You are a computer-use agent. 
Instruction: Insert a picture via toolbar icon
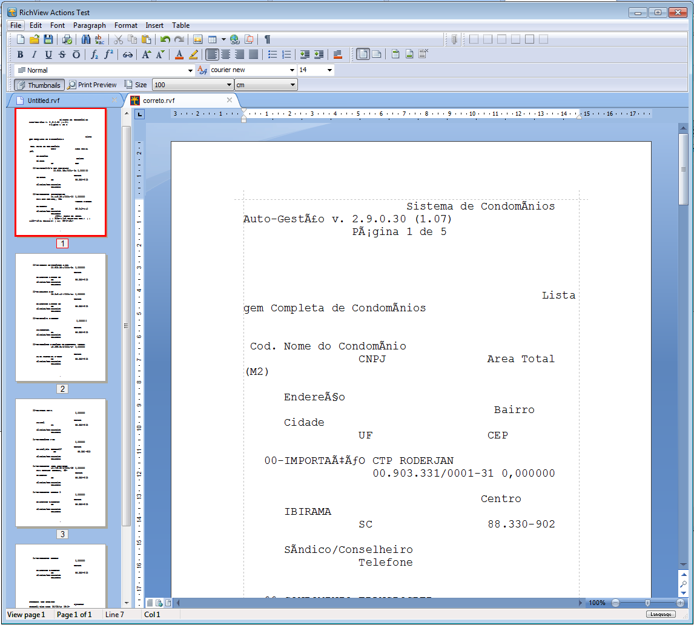[198, 39]
